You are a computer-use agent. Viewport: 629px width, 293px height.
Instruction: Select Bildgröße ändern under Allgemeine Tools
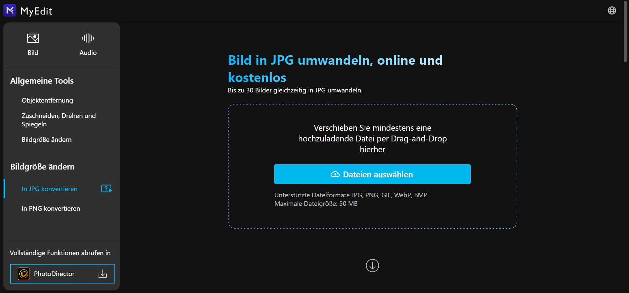[x=47, y=139]
